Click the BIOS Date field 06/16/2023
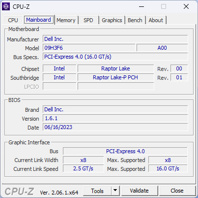This screenshot has width=198, height=198. click(115, 127)
